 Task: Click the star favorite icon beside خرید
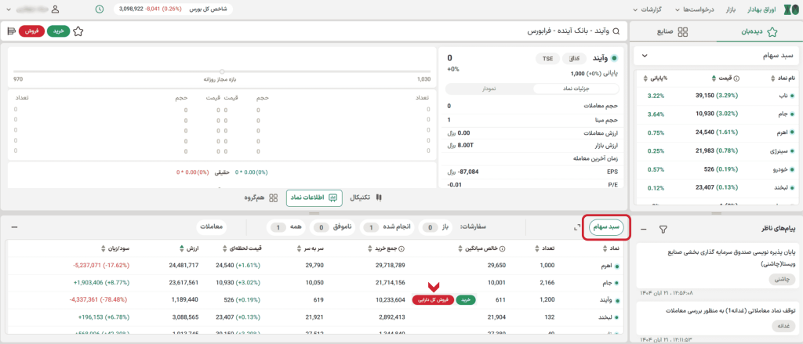(78, 31)
